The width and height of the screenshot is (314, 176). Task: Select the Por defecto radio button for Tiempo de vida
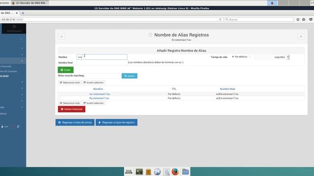coord(233,57)
